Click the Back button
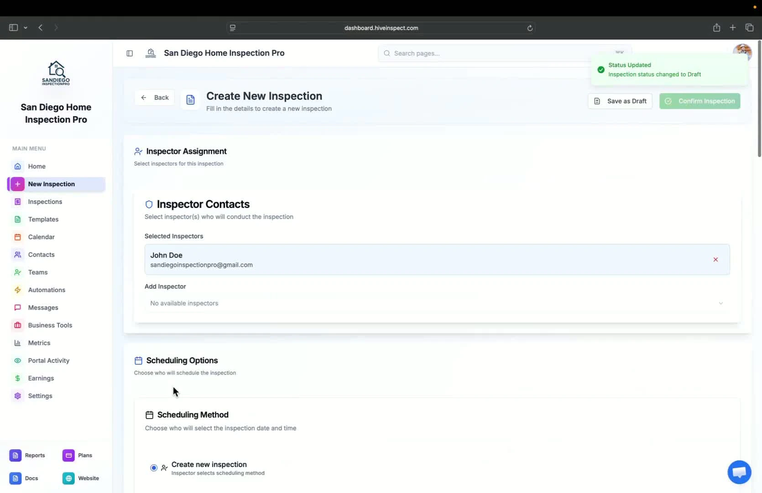 click(x=155, y=98)
